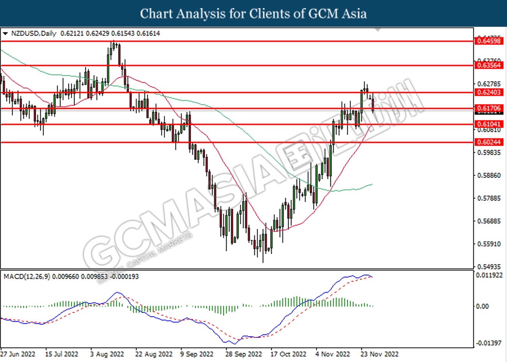Click the 0.54935 price axis value
Screen dimensions: 507x362
pos(489,267)
